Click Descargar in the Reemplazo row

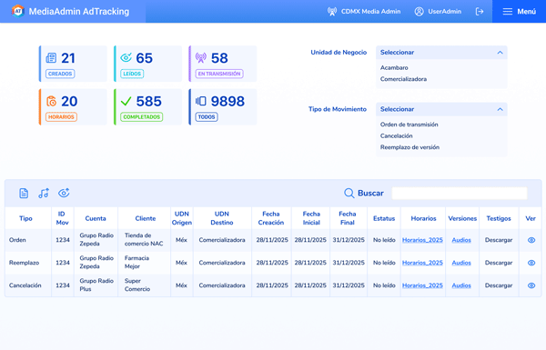(x=499, y=263)
